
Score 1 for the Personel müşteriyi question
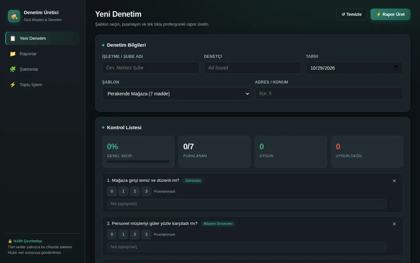pos(123,235)
